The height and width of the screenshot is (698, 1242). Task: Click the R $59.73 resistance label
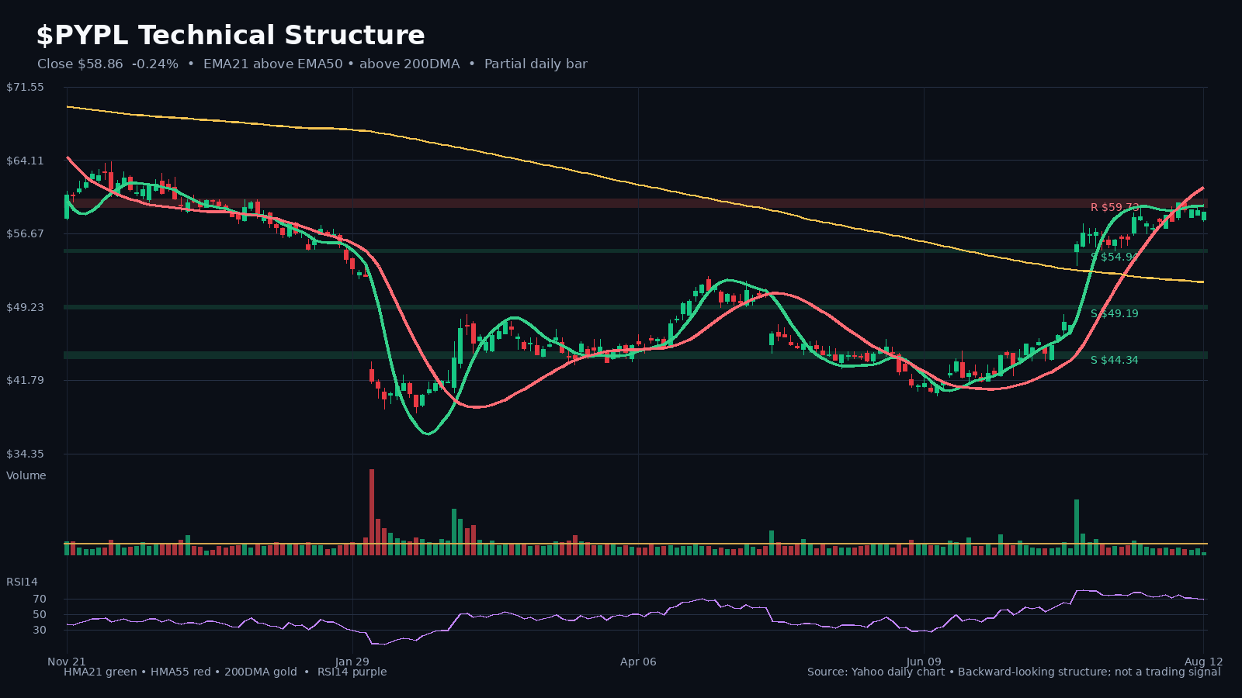point(1115,207)
